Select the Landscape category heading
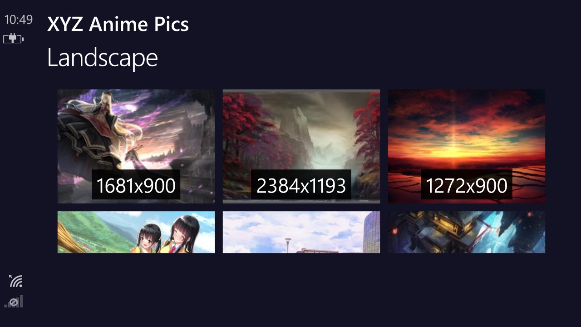581x327 pixels. coord(103,58)
